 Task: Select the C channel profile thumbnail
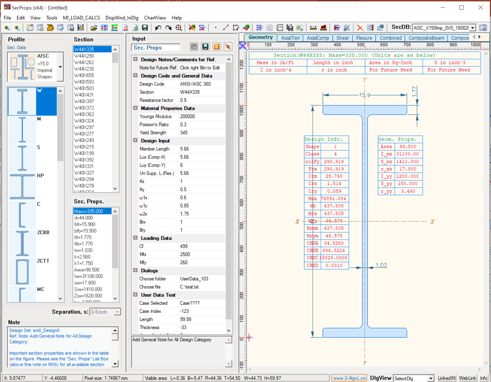[x=22, y=215]
